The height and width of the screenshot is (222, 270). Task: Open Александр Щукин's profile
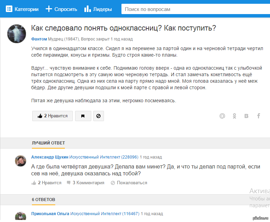pyautogui.click(x=50, y=157)
